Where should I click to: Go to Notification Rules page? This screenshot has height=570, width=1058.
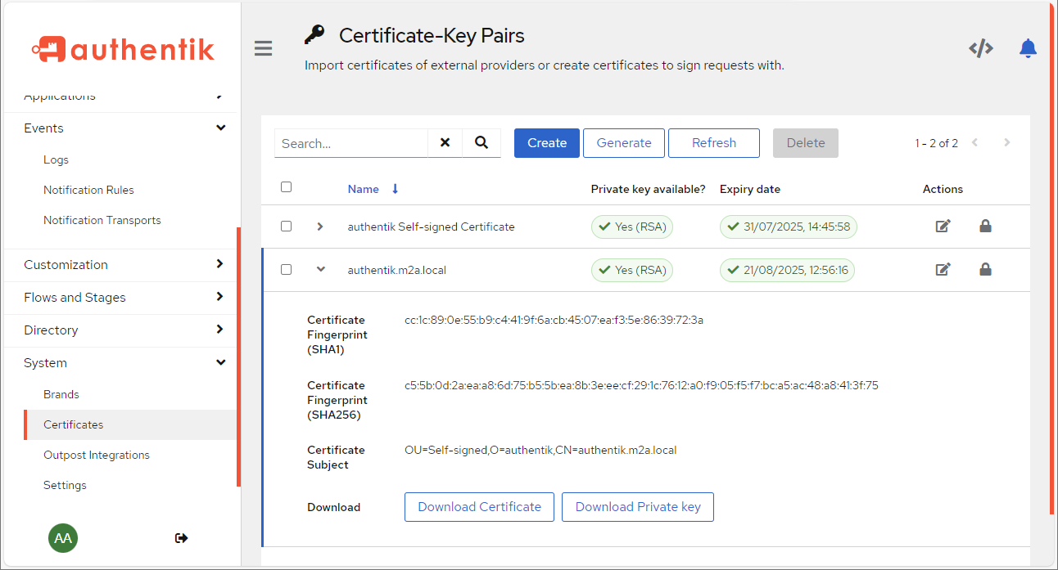(88, 190)
